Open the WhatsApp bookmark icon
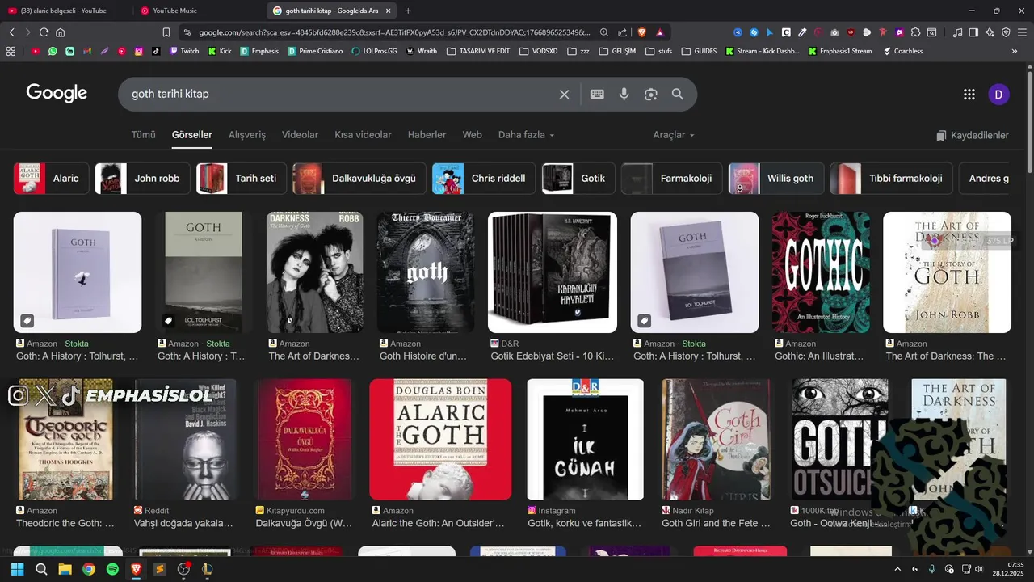The width and height of the screenshot is (1034, 582). (53, 51)
